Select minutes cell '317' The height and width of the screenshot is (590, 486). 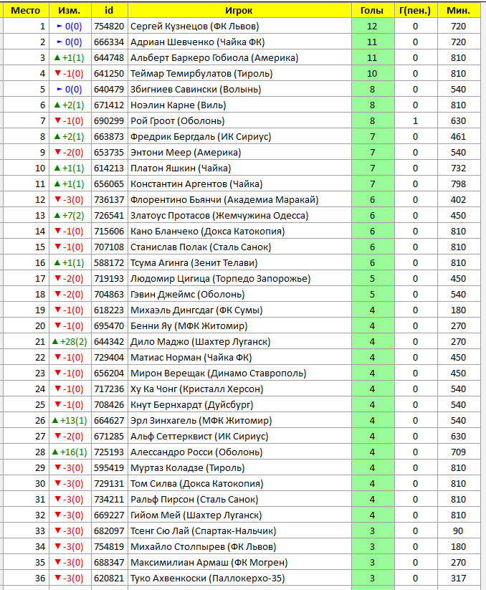tap(459, 579)
